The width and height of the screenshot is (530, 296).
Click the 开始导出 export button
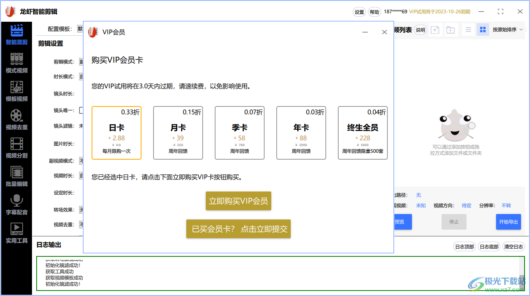pyautogui.click(x=508, y=221)
